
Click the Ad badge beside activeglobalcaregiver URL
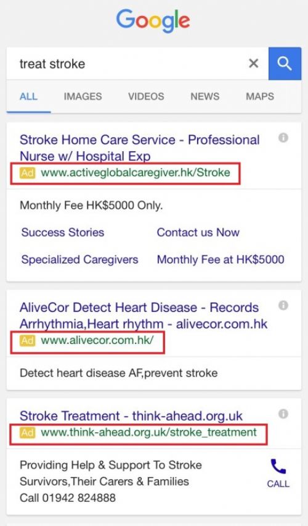pyautogui.click(x=27, y=173)
